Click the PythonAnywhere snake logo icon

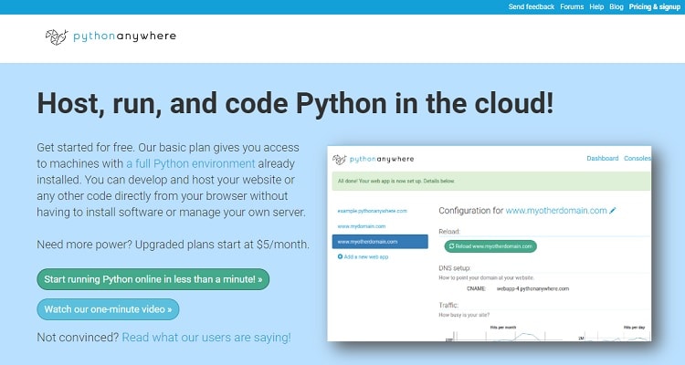pyautogui.click(x=57, y=36)
